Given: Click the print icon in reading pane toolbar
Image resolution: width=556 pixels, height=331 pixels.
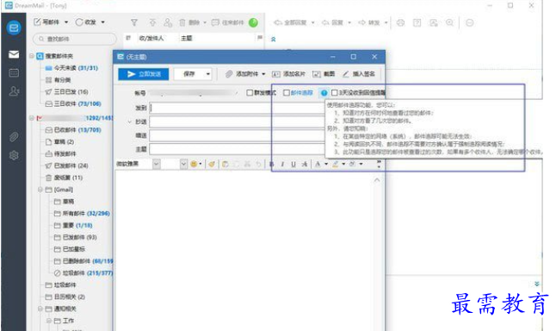Looking at the screenshot, I should click(x=400, y=22).
